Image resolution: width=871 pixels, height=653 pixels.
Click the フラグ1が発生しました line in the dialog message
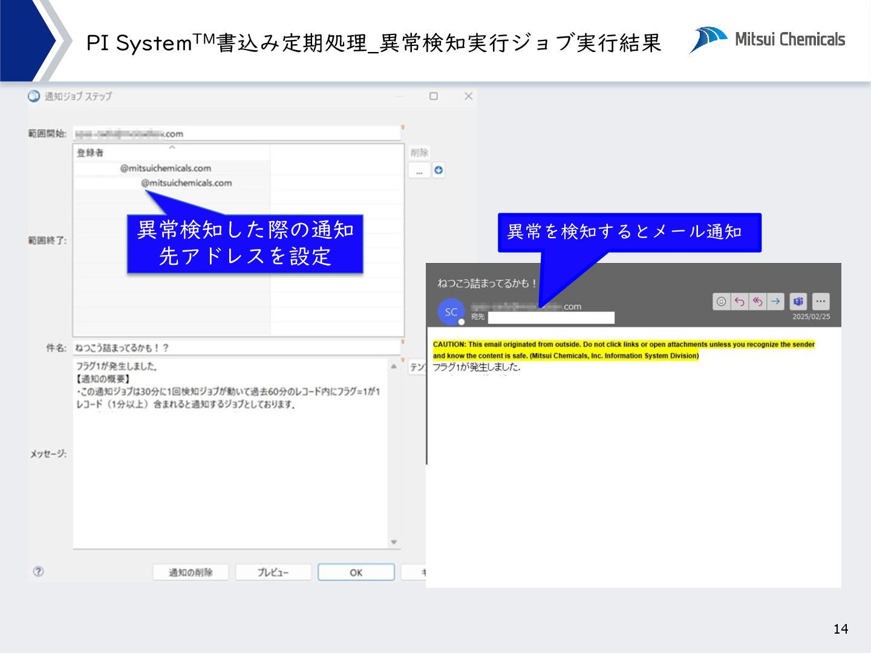pos(117,366)
